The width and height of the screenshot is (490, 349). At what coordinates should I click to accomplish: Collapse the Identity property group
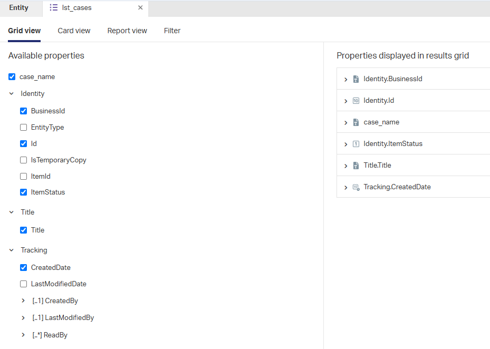point(12,94)
